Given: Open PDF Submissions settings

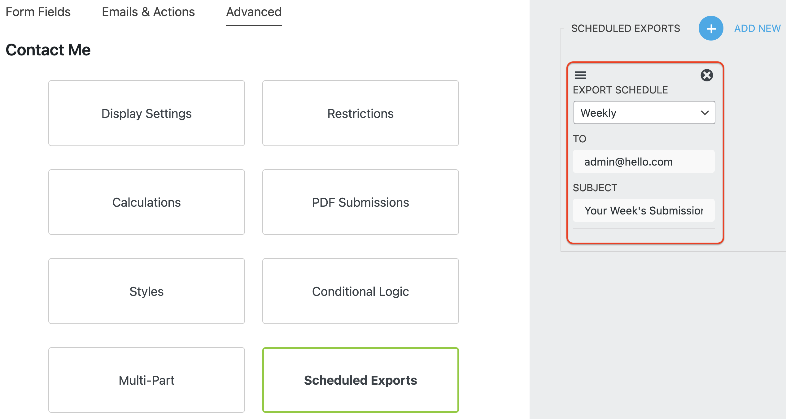Looking at the screenshot, I should 360,202.
